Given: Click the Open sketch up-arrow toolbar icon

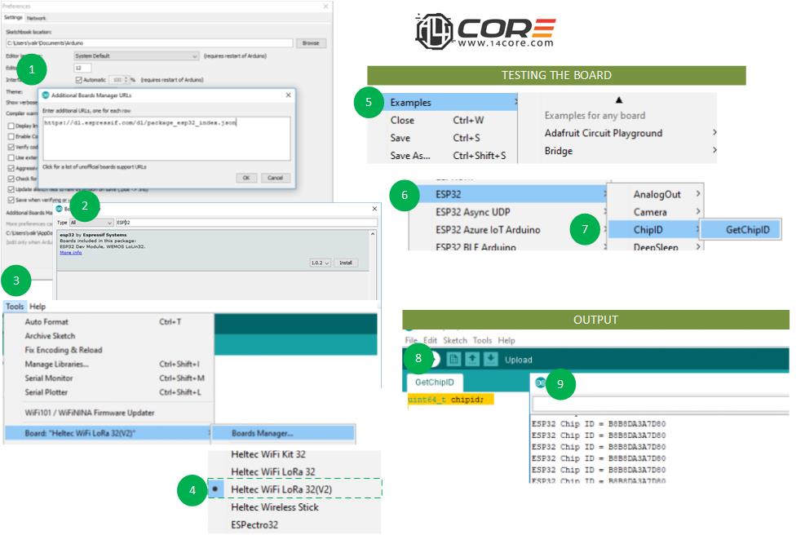Looking at the screenshot, I should 471,359.
